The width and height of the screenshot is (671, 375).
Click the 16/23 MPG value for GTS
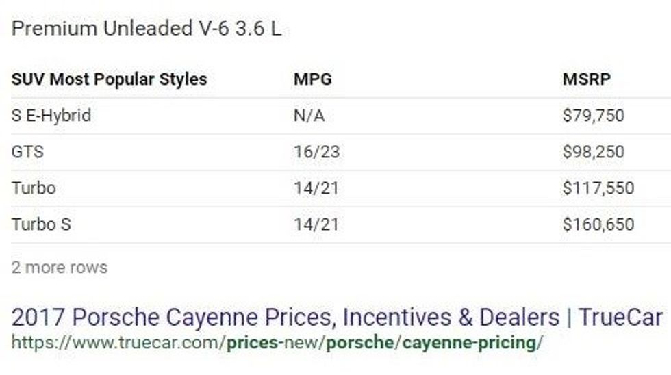[x=316, y=152]
